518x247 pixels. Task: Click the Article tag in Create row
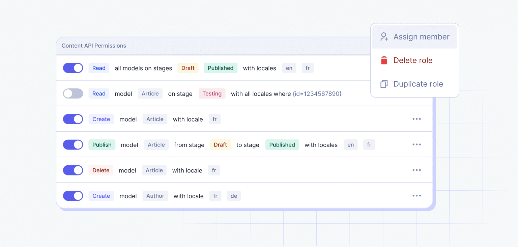click(155, 119)
